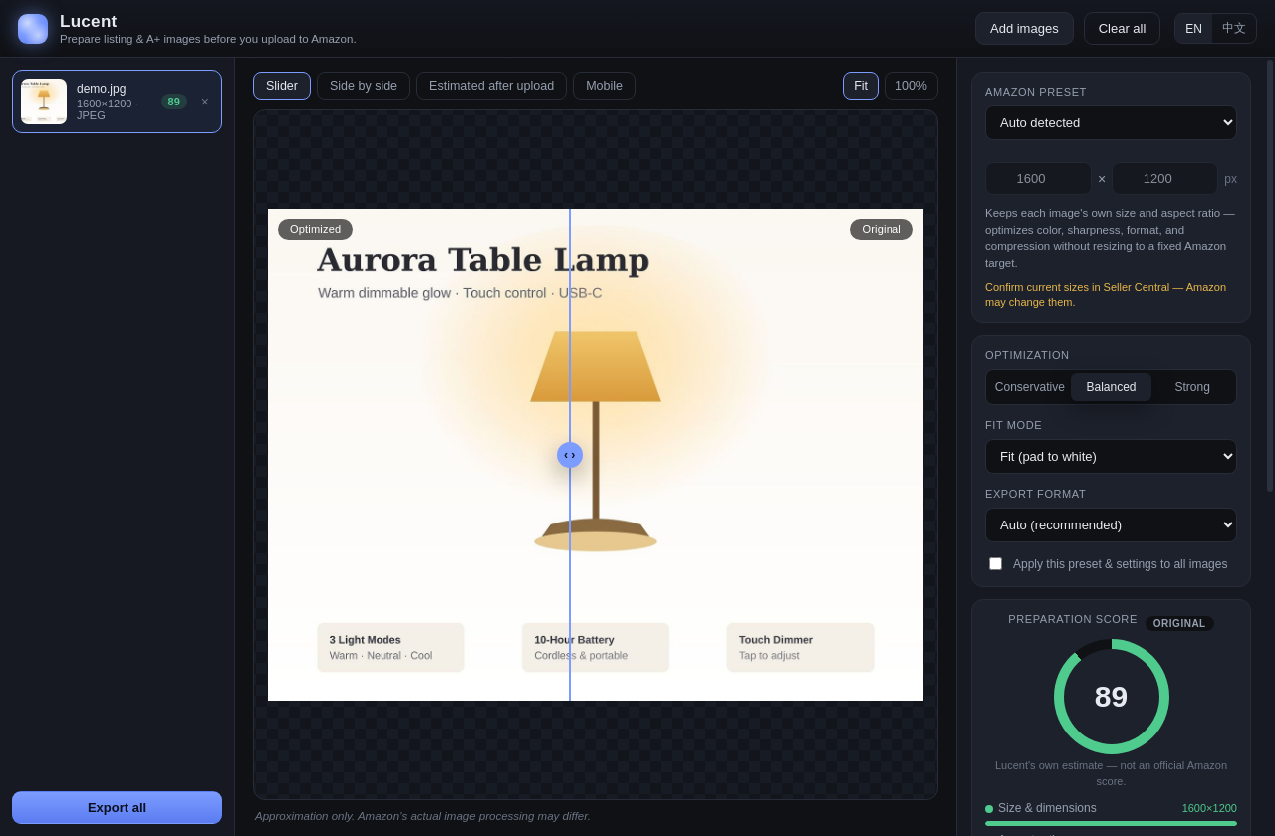Click the 1600×1200 dimensions value

click(1209, 808)
